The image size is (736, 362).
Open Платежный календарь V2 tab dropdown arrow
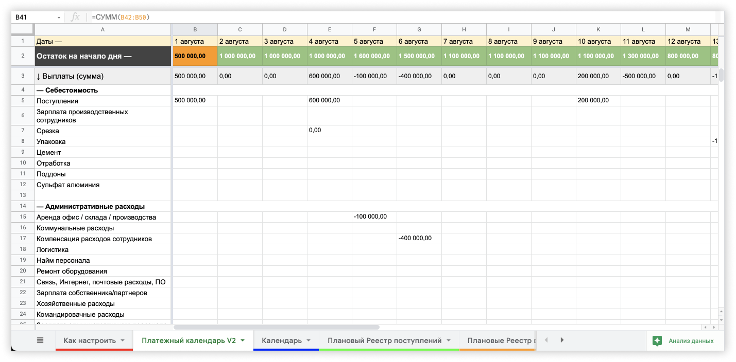pos(243,340)
